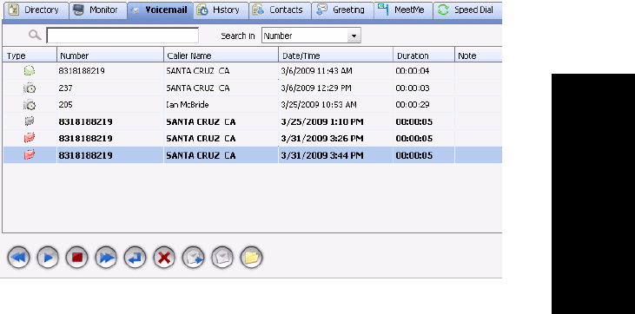Select number 205 in the list

coord(66,105)
